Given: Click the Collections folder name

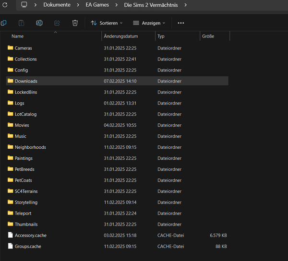Looking at the screenshot, I should click(26, 59).
